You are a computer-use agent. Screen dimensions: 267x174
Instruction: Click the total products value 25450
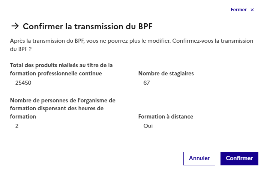pos(23,83)
